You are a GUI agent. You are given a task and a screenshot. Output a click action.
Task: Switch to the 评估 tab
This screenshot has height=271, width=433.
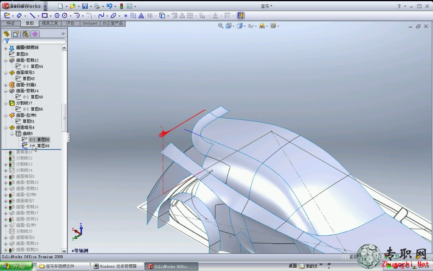click(x=70, y=23)
